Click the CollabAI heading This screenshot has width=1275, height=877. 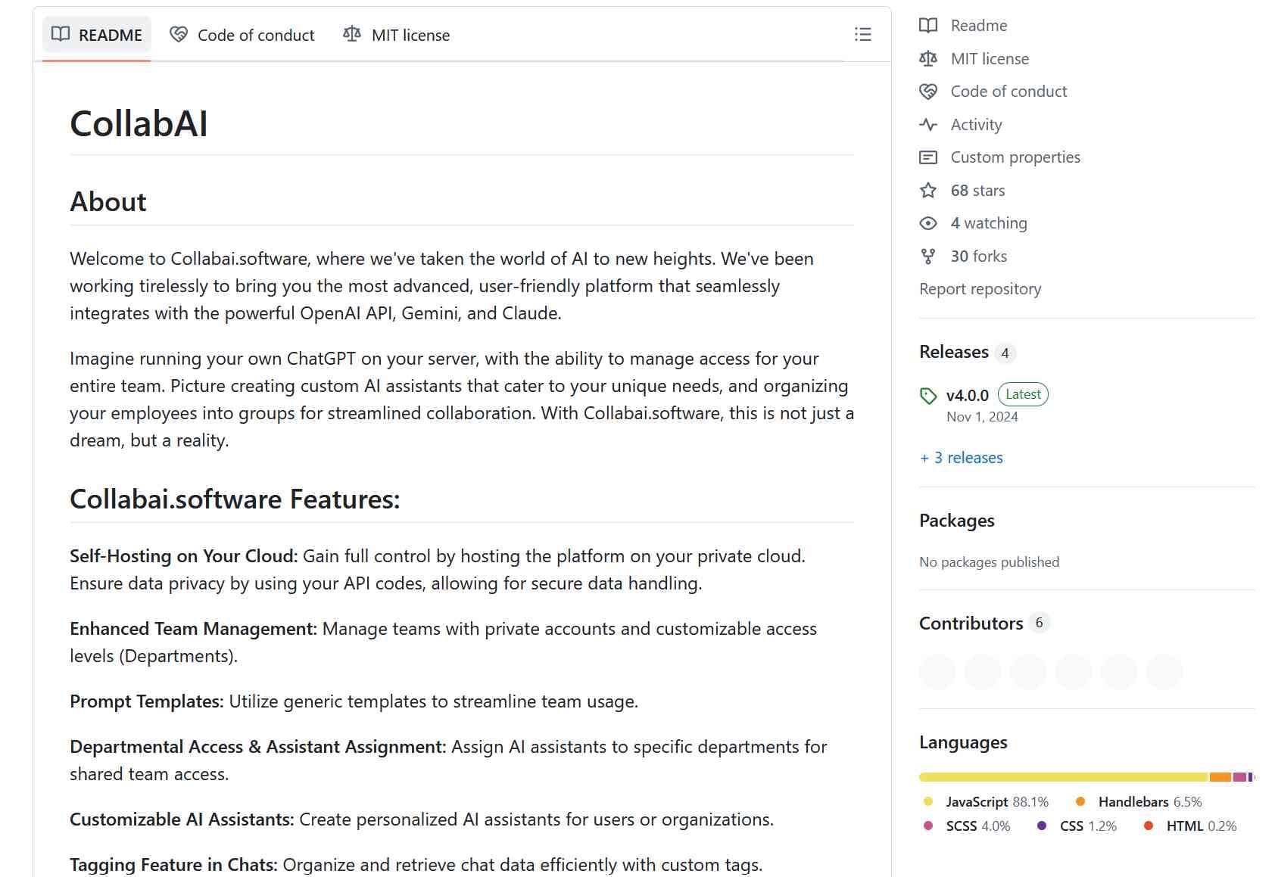pyautogui.click(x=139, y=123)
